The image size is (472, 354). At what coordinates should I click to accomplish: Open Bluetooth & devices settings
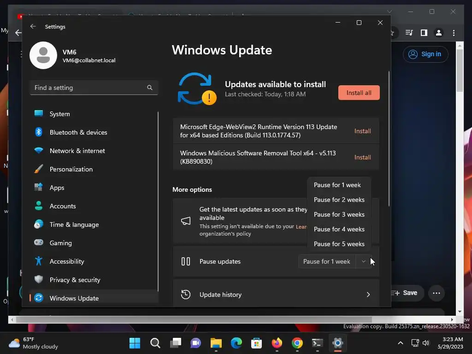[94, 132]
